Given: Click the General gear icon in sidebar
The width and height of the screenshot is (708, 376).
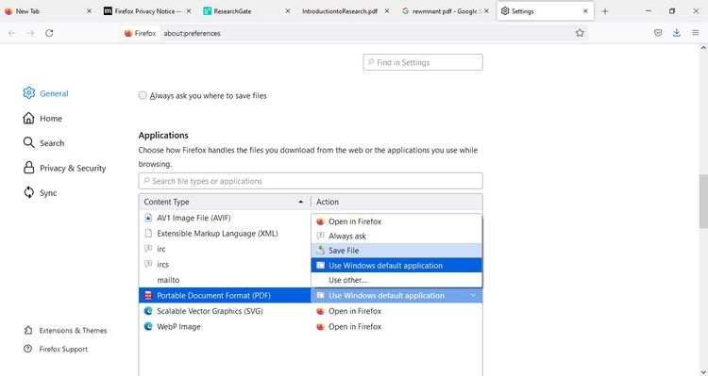Looking at the screenshot, I should coord(29,93).
